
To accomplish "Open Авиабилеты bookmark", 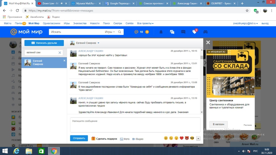I will tap(35, 17).
